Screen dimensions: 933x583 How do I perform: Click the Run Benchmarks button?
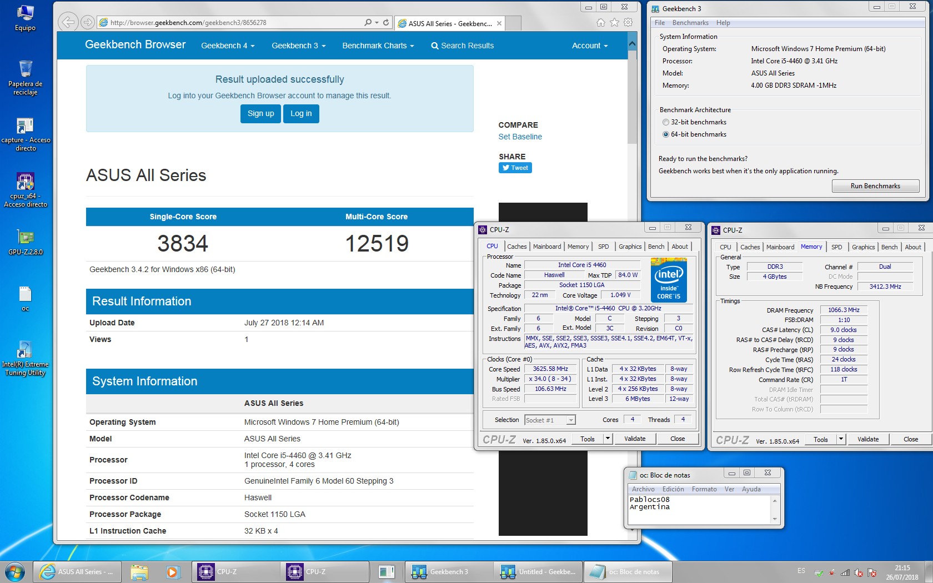tap(875, 186)
